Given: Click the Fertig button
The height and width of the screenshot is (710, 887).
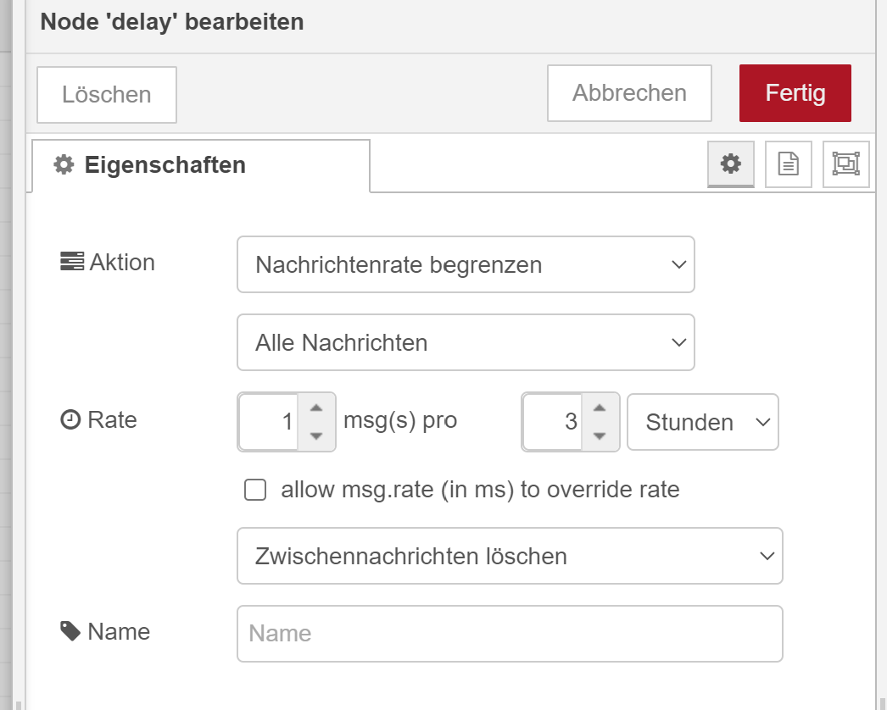Looking at the screenshot, I should 795,93.
